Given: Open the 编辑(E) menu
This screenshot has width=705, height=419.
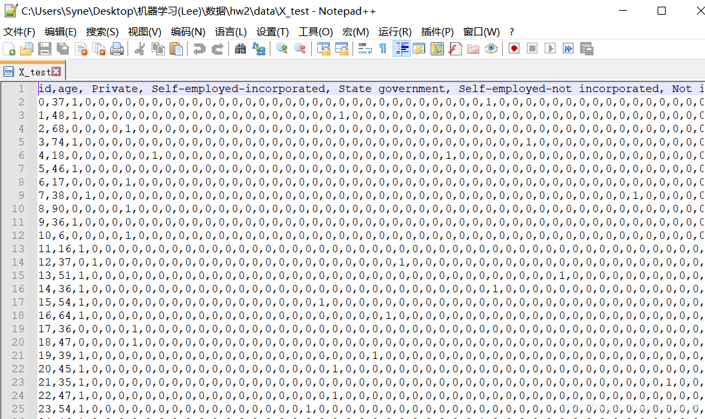Looking at the screenshot, I should tap(61, 32).
